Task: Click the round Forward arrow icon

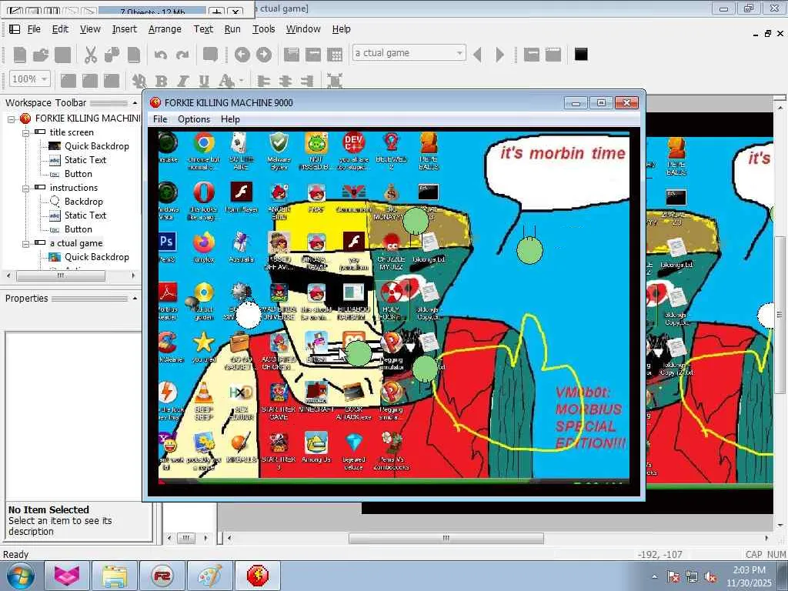Action: click(x=264, y=55)
